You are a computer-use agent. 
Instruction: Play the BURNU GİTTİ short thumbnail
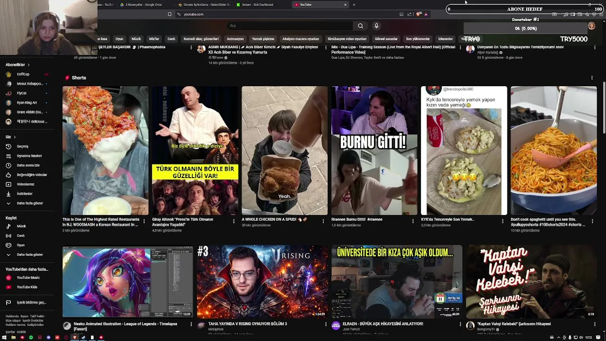pyautogui.click(x=374, y=151)
